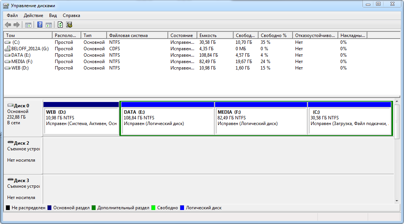The image size is (404, 224).
Task: Select the MEDIA (F:) volume row
Action: [186, 62]
